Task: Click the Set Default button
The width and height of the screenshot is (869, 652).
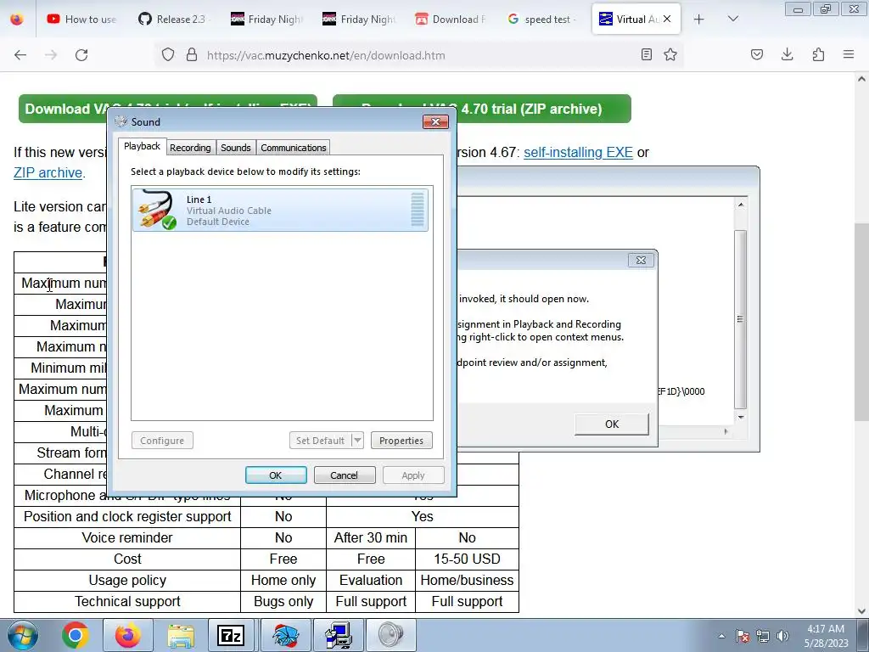Action: click(320, 441)
